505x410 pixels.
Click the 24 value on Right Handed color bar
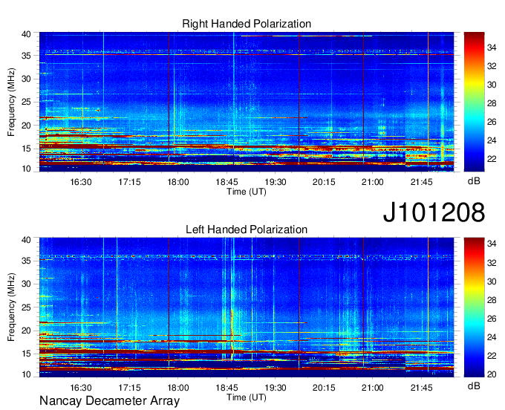pos(492,140)
